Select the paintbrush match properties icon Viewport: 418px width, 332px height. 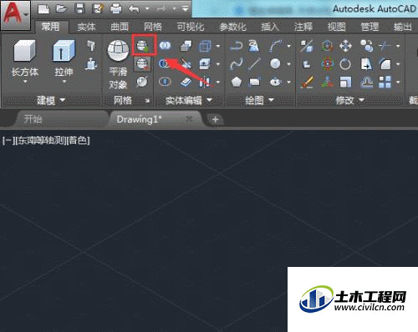click(x=307, y=83)
